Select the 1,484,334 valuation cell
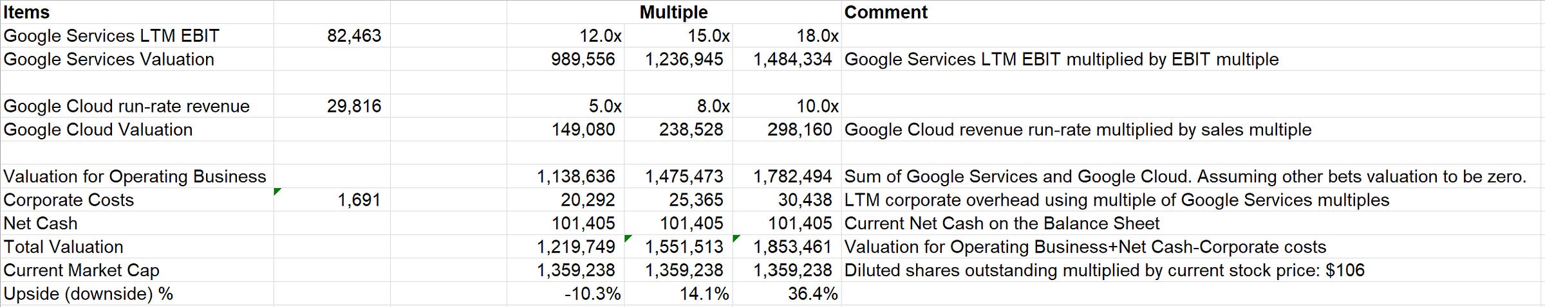The image size is (1545, 307). [787, 59]
